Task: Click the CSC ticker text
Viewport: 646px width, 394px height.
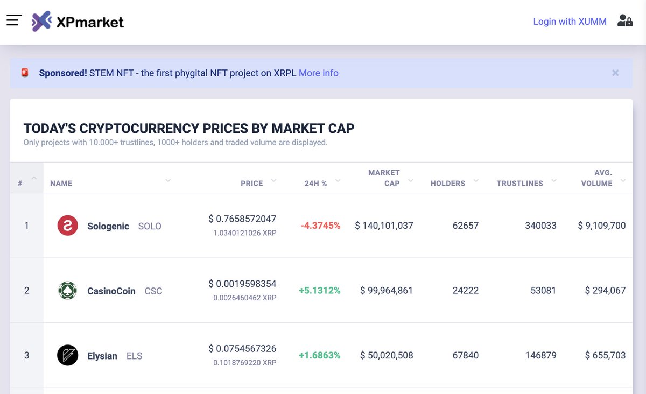Action: coord(153,291)
